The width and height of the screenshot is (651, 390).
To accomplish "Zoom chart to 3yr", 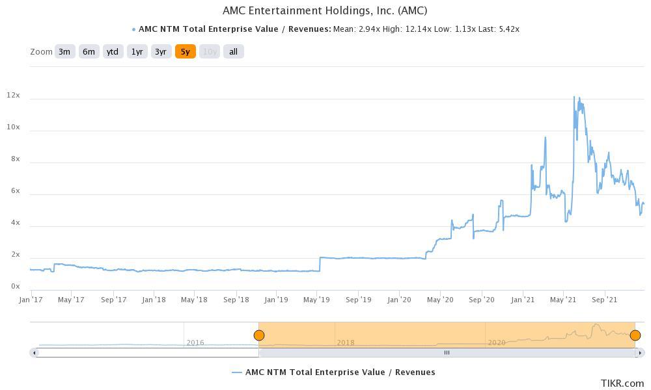I will [161, 51].
